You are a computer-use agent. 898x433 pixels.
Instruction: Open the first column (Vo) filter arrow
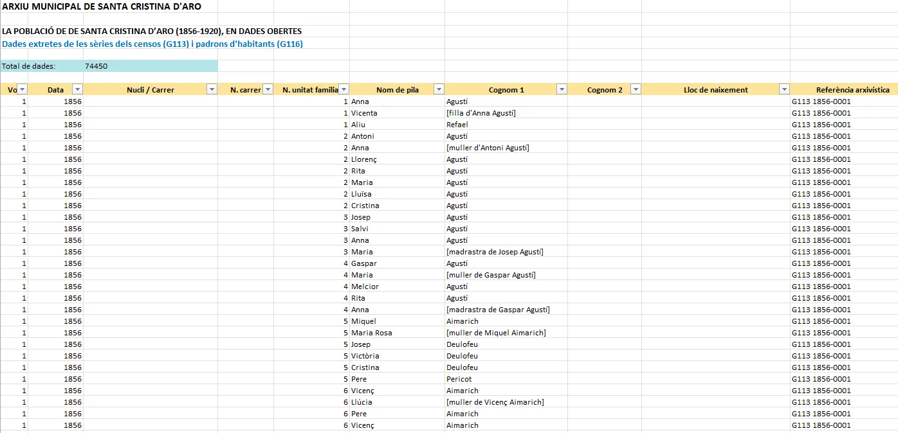pos(22,90)
